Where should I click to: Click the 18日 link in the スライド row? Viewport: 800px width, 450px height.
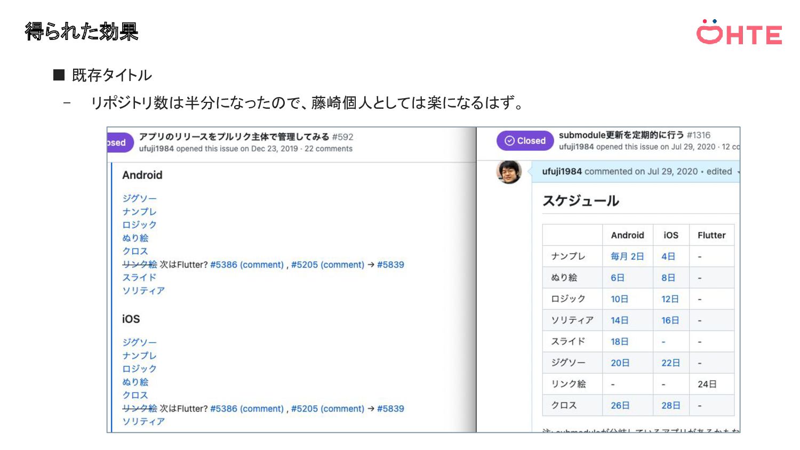click(620, 342)
